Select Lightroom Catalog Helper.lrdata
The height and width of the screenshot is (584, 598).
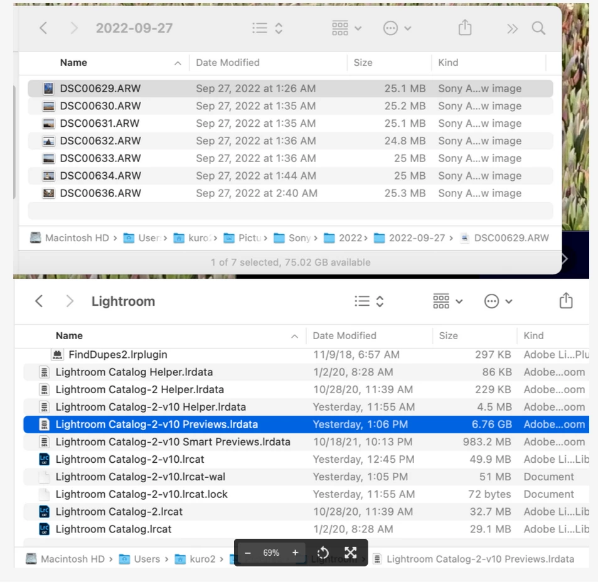(x=306, y=372)
